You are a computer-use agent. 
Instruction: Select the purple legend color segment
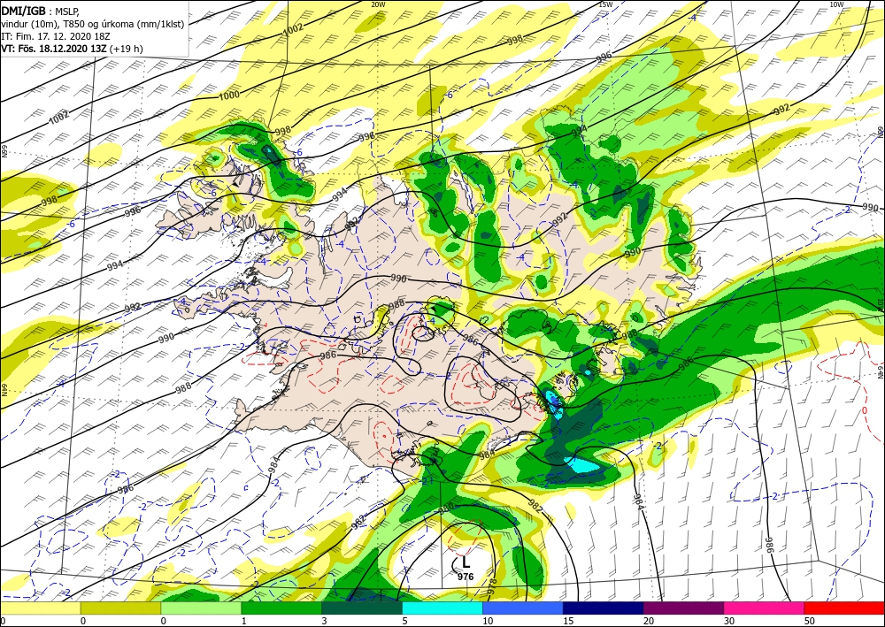point(683,608)
